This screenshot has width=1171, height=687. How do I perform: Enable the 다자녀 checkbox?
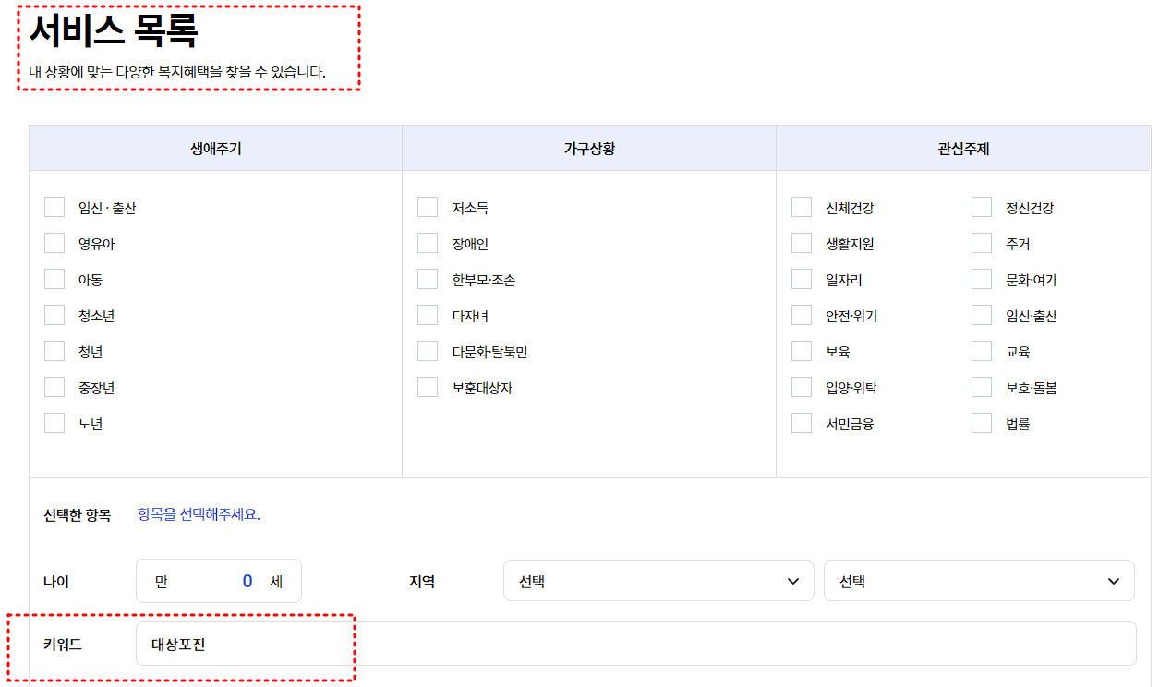[x=428, y=315]
